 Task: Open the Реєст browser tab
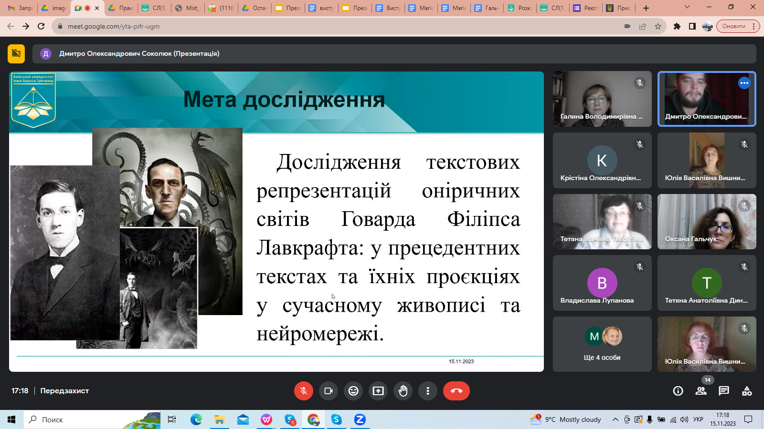585,8
